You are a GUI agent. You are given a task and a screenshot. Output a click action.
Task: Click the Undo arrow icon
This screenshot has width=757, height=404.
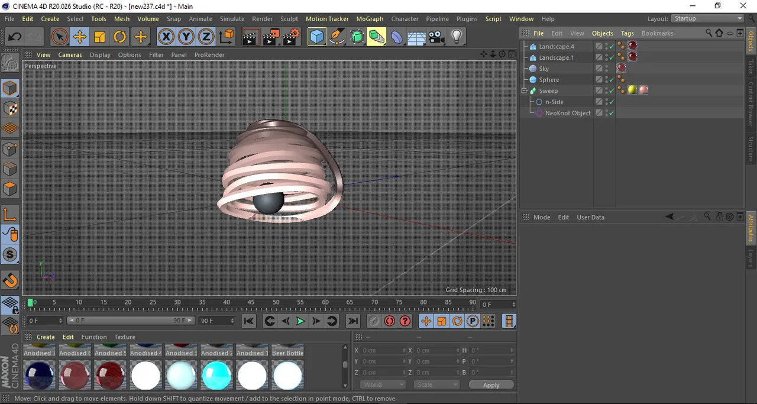click(14, 37)
